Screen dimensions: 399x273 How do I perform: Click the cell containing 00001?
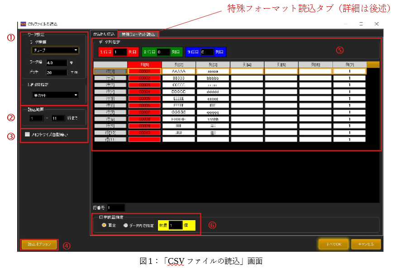(x=145, y=71)
